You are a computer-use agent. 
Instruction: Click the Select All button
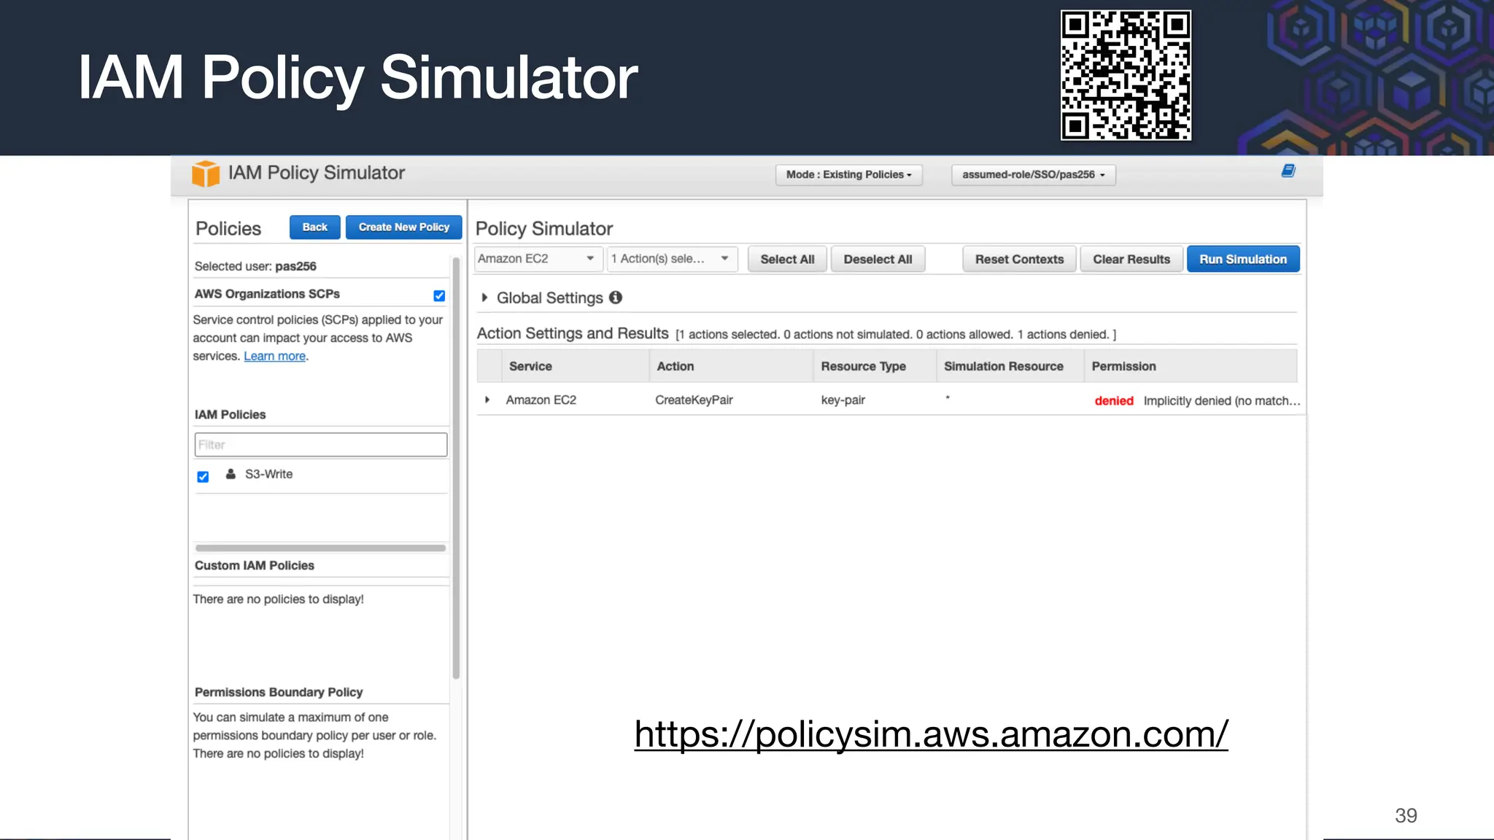(x=787, y=259)
